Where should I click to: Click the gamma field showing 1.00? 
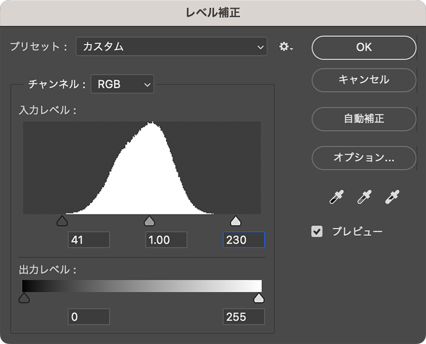166,240
